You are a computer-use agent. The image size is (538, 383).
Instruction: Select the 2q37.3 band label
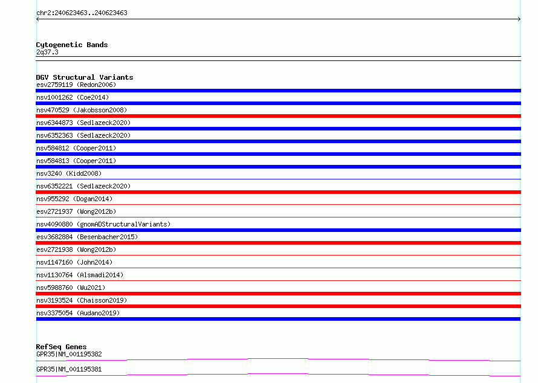click(47, 52)
